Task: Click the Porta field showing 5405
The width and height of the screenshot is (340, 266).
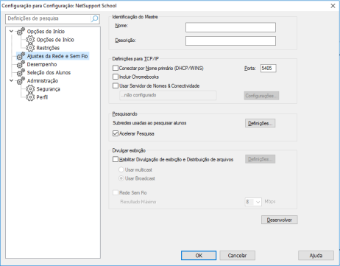Action: coord(269,69)
